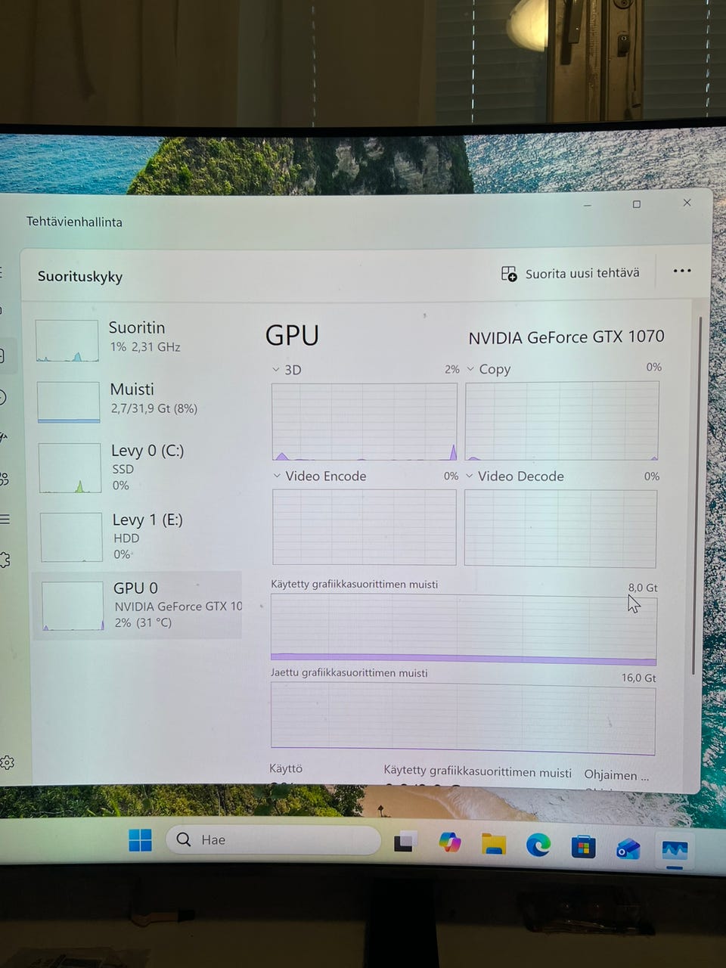Image resolution: width=726 pixels, height=968 pixels.
Task: Launch Copilot from the taskbar
Action: click(450, 842)
